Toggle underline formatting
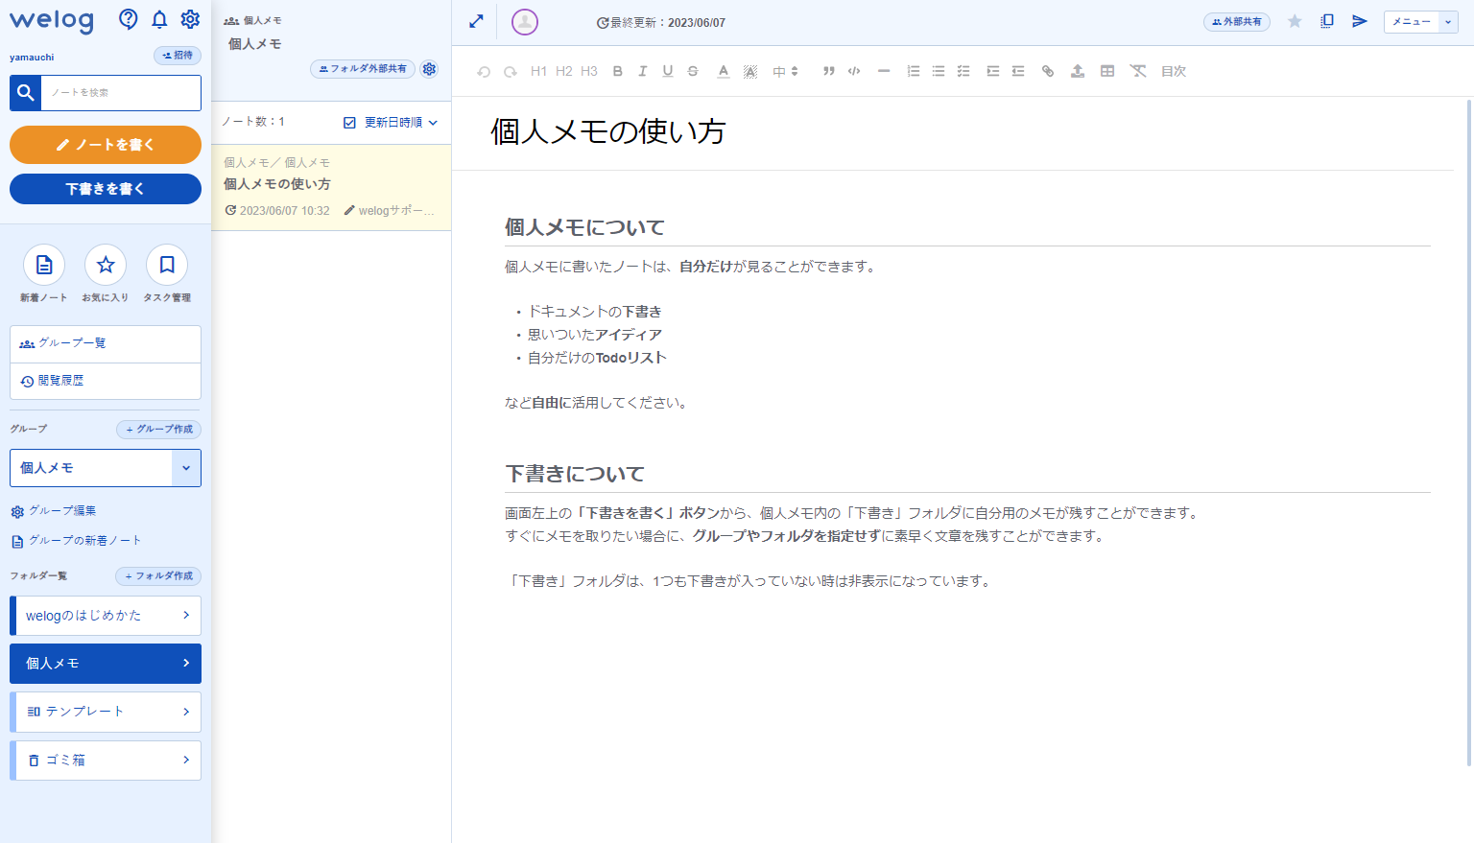1474x843 pixels. pos(668,71)
